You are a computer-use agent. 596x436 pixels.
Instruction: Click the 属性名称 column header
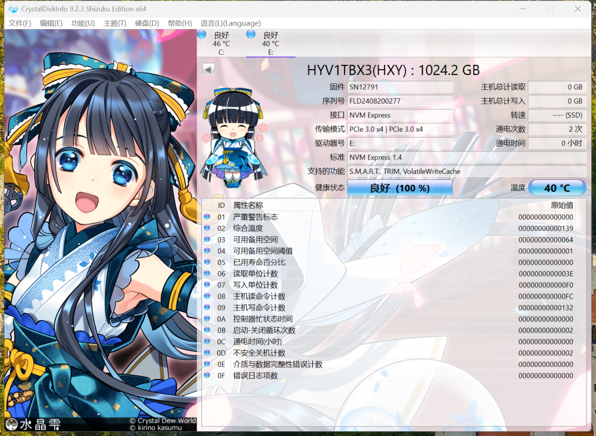click(x=248, y=205)
